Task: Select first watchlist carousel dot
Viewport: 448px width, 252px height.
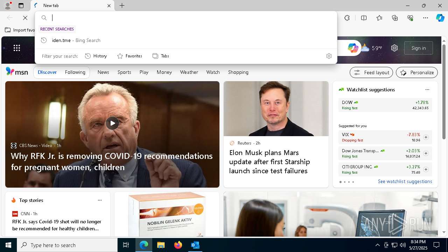Action: point(340,182)
